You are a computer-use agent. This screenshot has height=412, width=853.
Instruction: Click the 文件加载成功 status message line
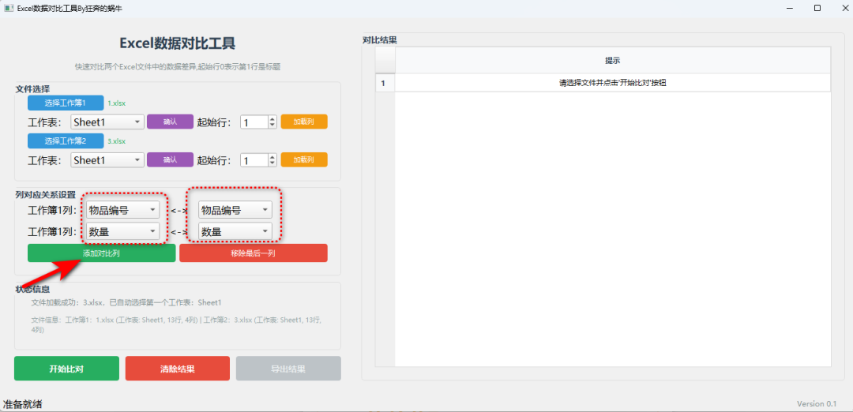point(126,302)
